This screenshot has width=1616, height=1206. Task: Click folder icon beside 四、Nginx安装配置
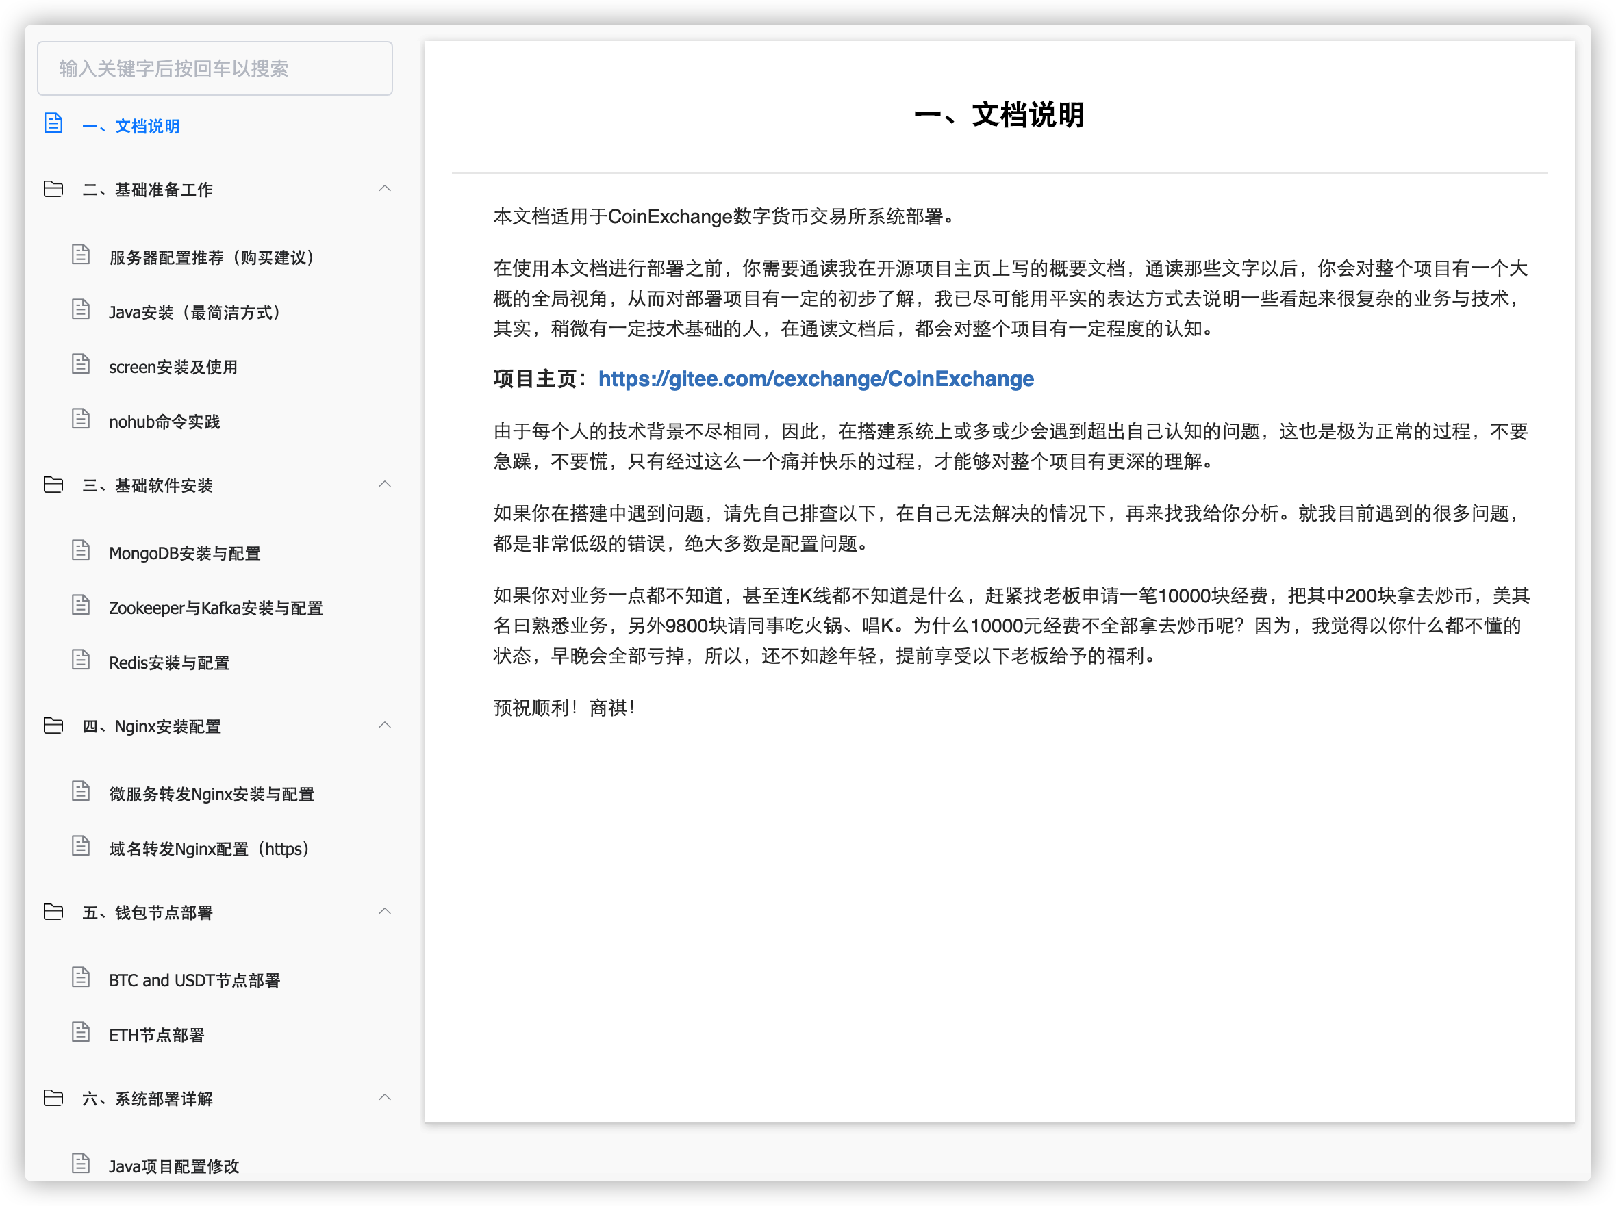point(53,726)
